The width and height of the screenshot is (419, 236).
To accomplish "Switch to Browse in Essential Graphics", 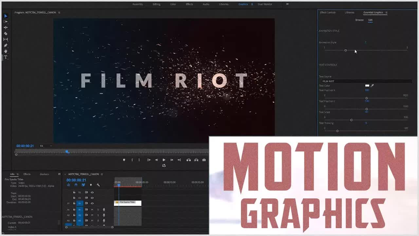I will (359, 20).
